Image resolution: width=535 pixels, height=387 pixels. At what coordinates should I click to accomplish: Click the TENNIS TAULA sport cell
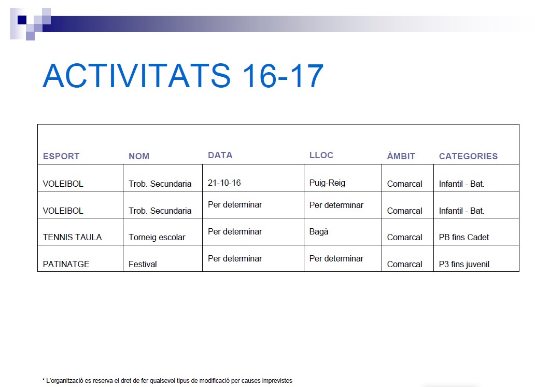point(72,237)
